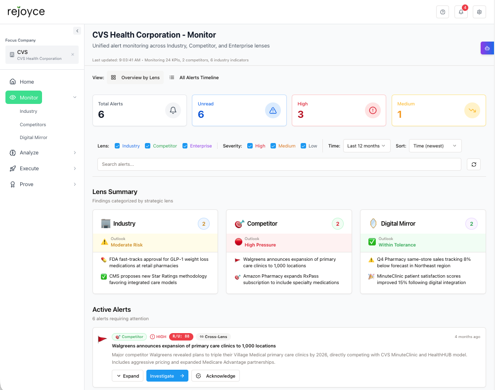Uncheck the Industry lens checkbox

[x=117, y=146]
